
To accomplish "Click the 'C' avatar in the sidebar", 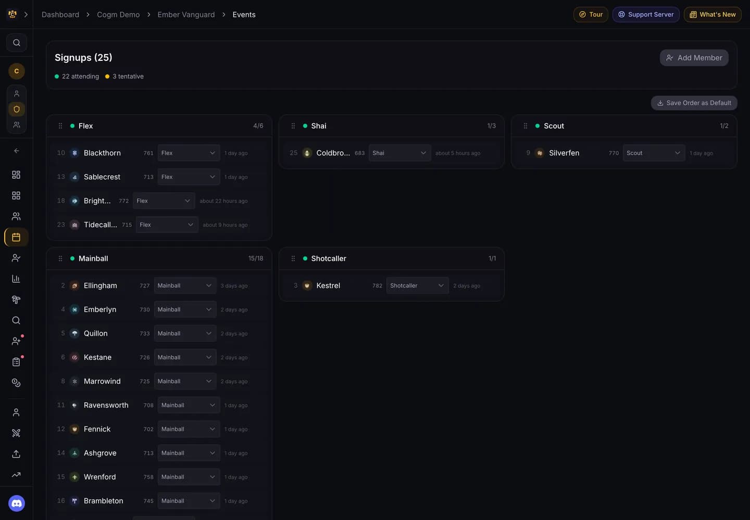I will click(x=17, y=71).
